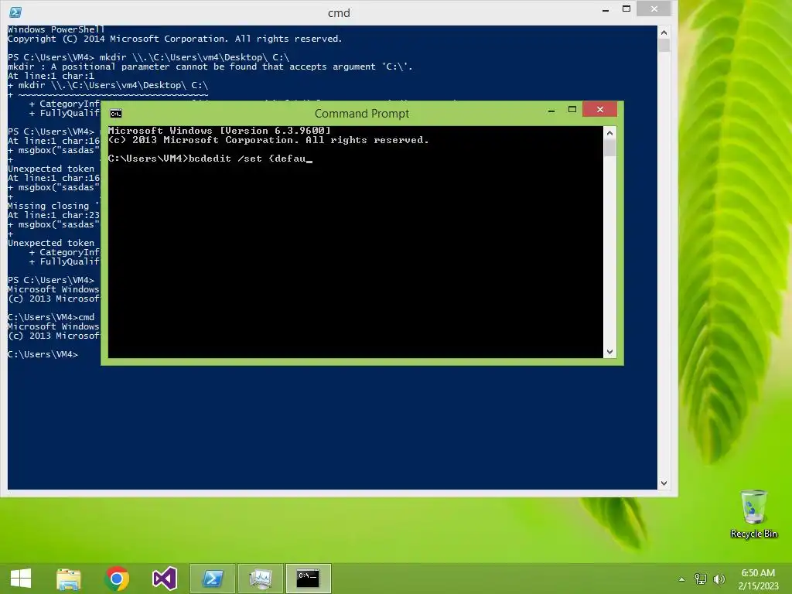Click the cmd title bar text
The width and height of the screenshot is (792, 594).
[x=339, y=13]
